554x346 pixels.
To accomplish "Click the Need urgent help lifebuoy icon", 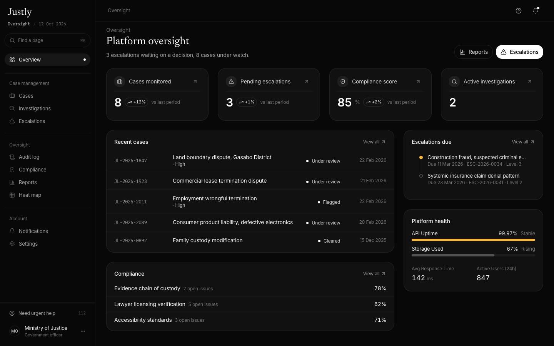I will tap(12, 313).
